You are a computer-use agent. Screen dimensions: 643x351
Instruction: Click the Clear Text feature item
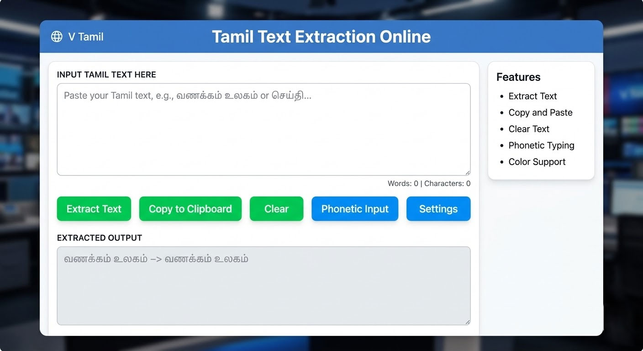pos(528,129)
